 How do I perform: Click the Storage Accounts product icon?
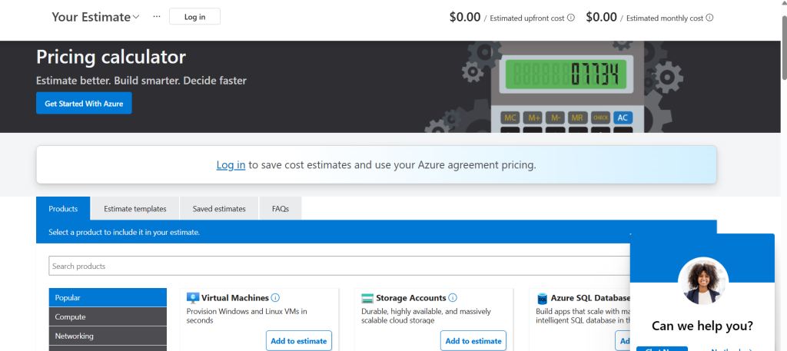coord(367,298)
